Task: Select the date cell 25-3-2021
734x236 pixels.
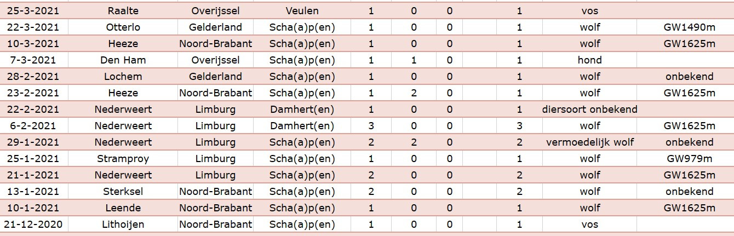Action: pos(34,10)
